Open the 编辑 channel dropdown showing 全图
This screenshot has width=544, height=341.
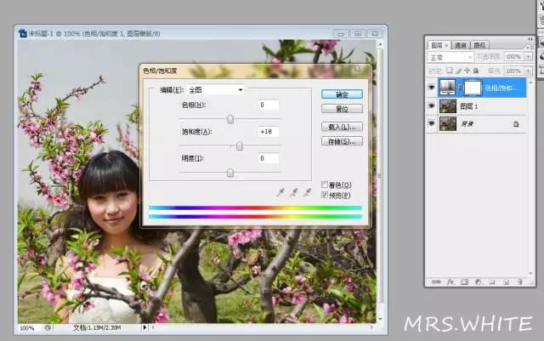tap(216, 89)
